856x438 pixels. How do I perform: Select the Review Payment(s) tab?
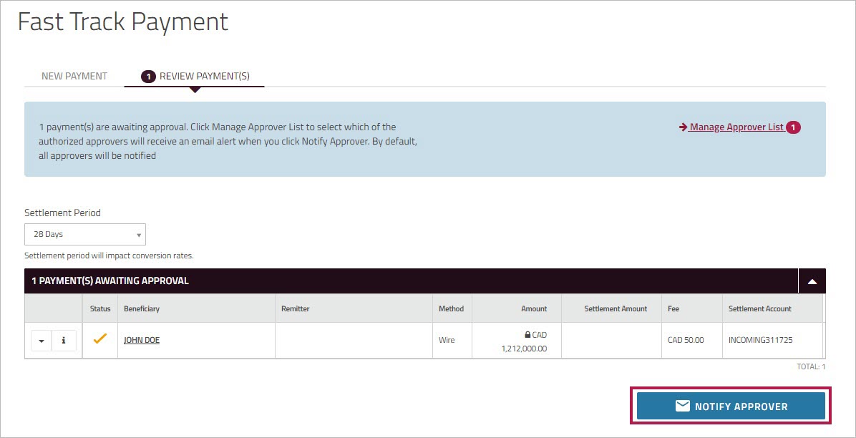coord(195,77)
